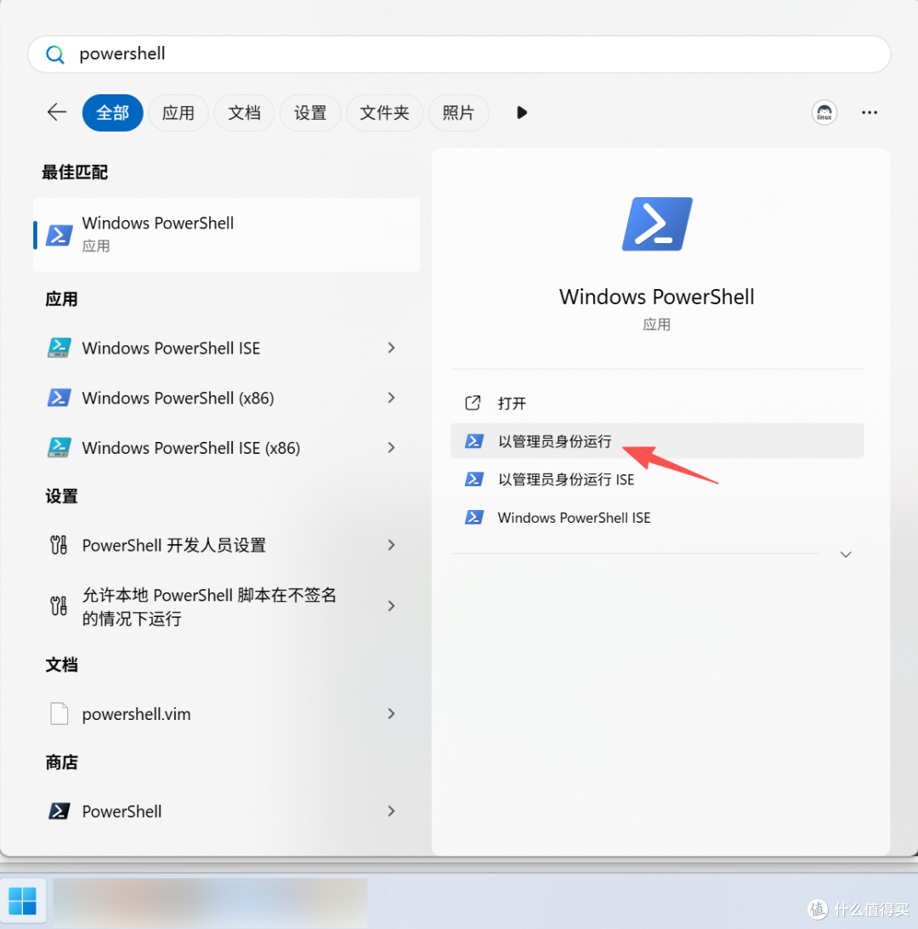Viewport: 918px width, 929px height.
Task: Click the 打开 action
Action: 657,404
